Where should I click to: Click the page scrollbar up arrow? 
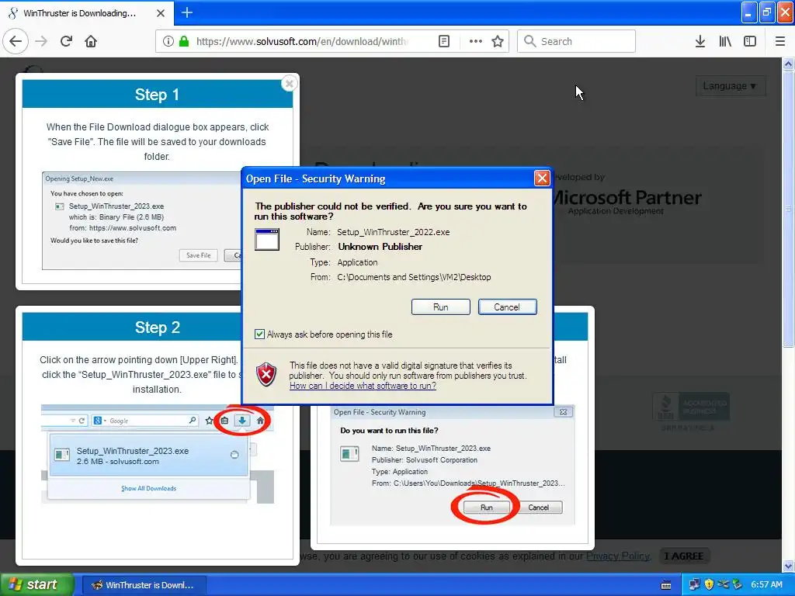(x=788, y=64)
